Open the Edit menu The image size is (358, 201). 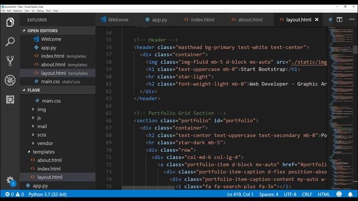pos(9,11)
